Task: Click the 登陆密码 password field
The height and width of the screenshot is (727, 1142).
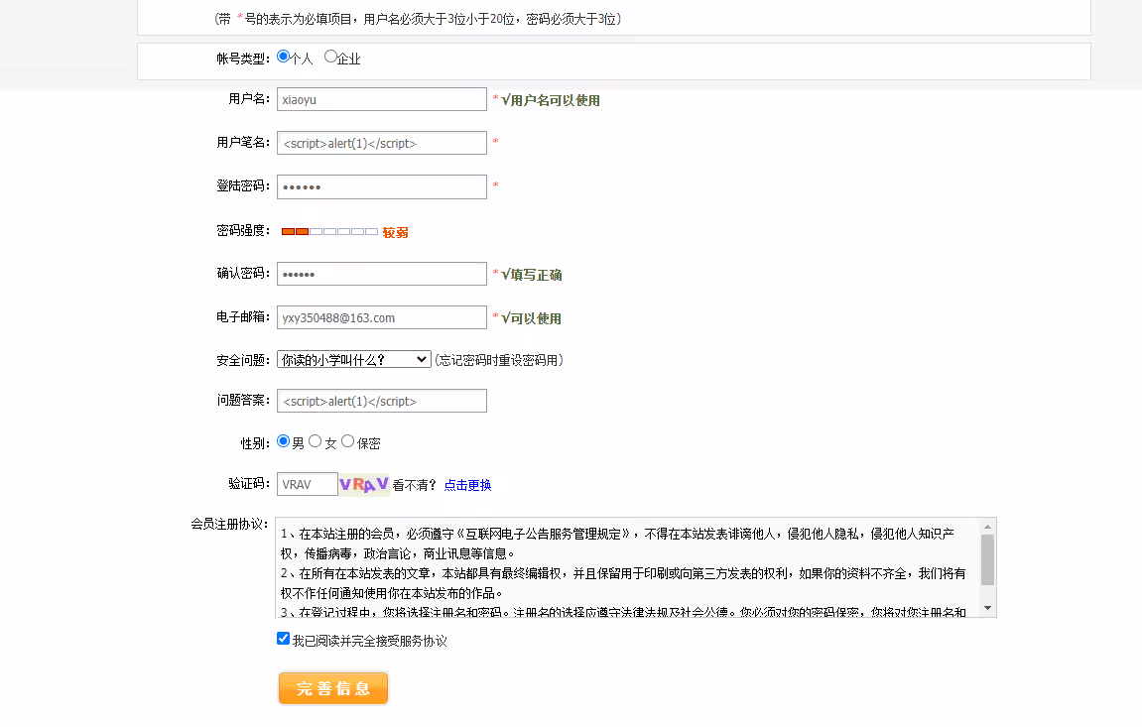Action: pos(381,186)
